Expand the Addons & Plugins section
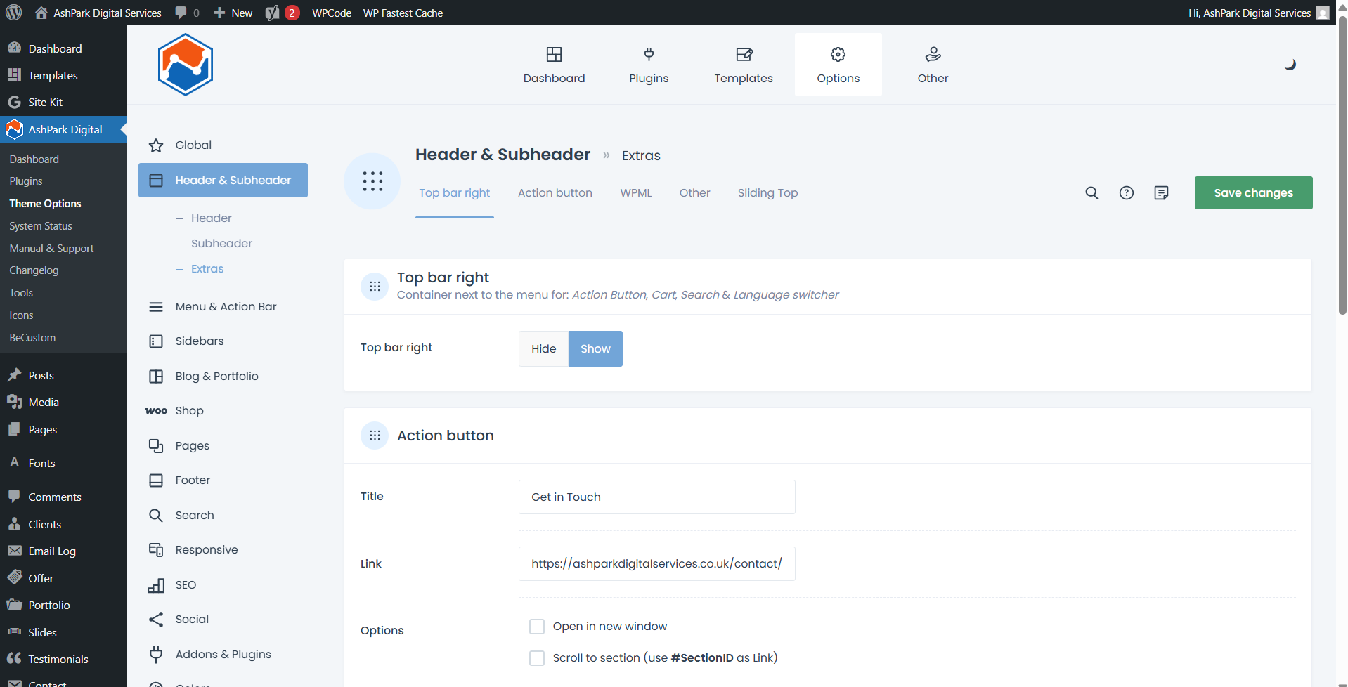1348x687 pixels. pyautogui.click(x=223, y=654)
